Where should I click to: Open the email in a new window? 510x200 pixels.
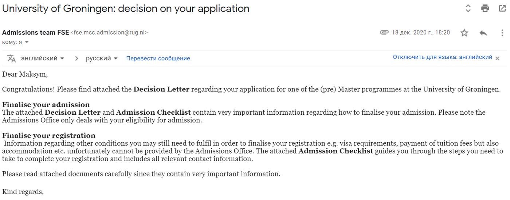[502, 8]
